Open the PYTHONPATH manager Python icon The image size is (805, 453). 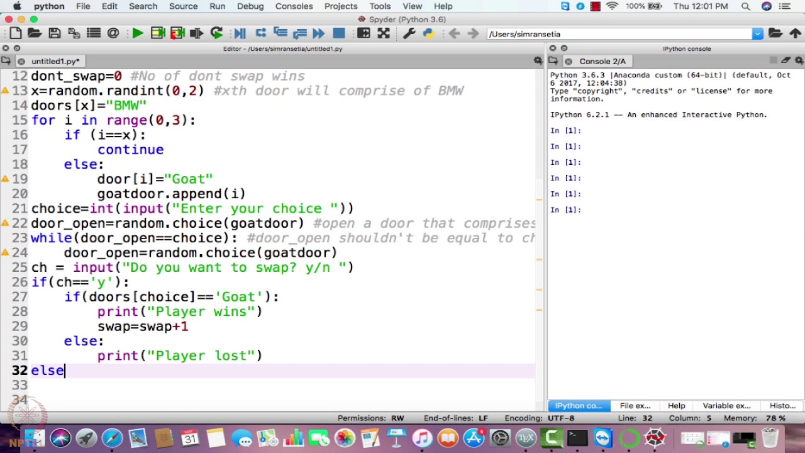(428, 34)
